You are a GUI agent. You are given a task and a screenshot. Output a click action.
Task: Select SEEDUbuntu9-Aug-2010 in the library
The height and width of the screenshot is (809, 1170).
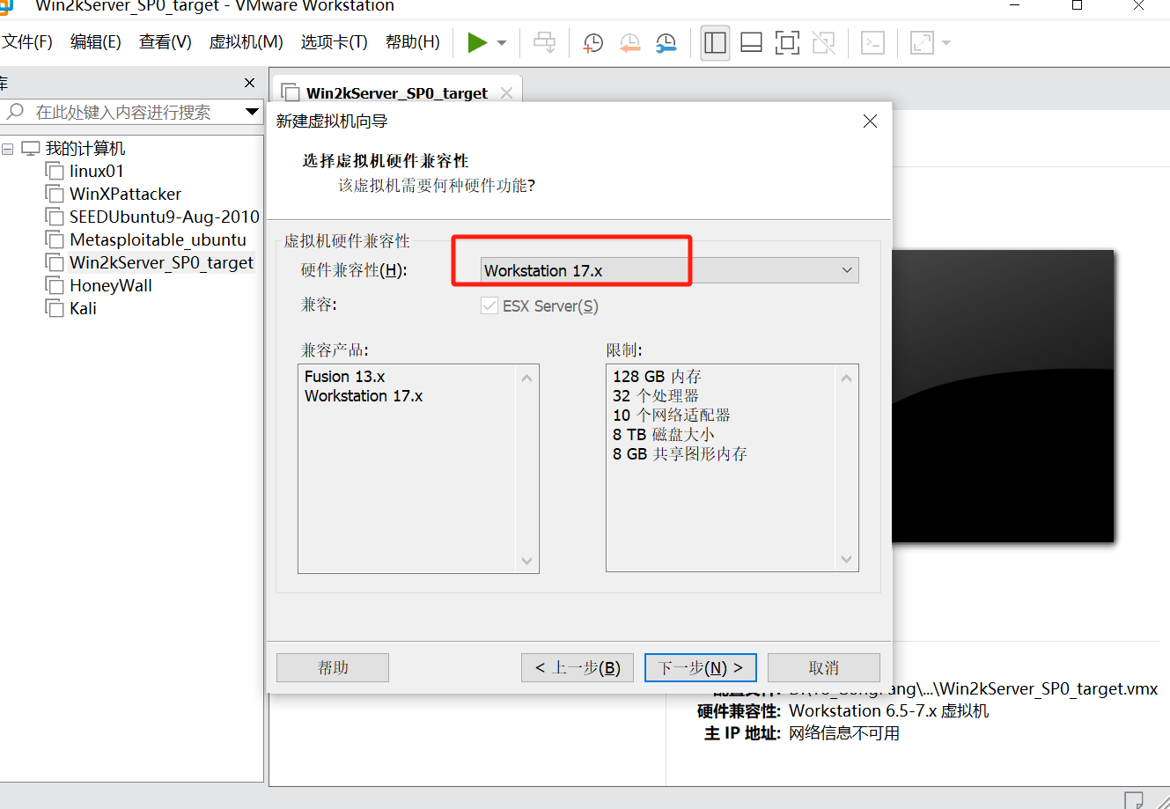tap(165, 217)
